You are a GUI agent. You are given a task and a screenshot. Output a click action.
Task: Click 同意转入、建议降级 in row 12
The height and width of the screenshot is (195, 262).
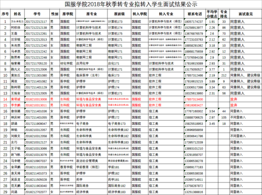click(x=245, y=87)
